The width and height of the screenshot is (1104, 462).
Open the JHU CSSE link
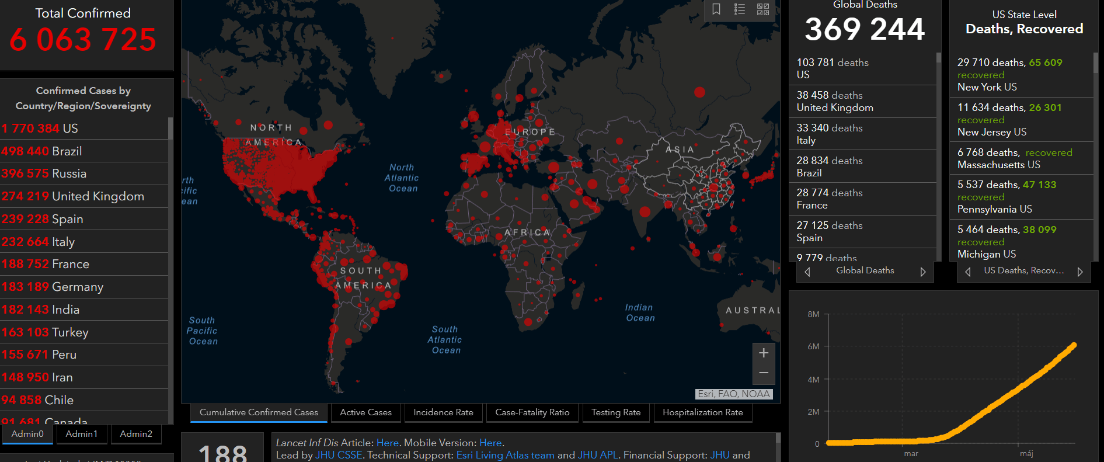[339, 455]
